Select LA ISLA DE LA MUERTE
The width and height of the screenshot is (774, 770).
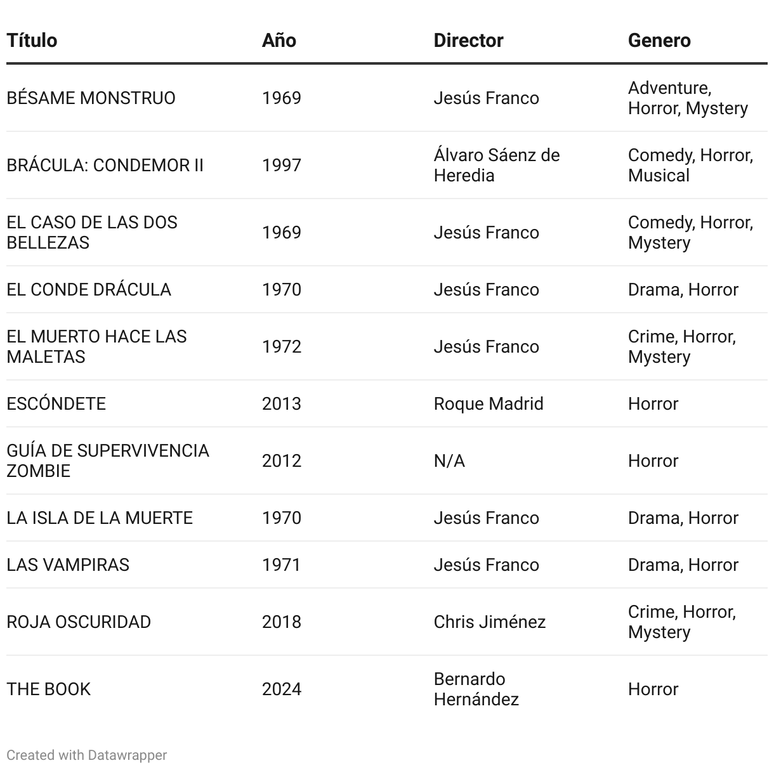click(x=100, y=518)
